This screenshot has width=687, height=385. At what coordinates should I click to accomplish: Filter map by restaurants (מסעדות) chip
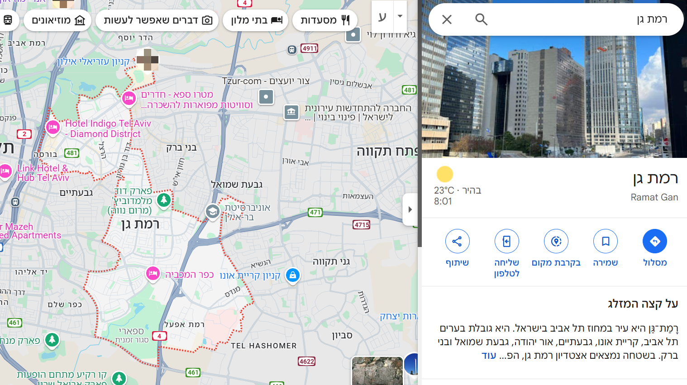[x=325, y=20]
